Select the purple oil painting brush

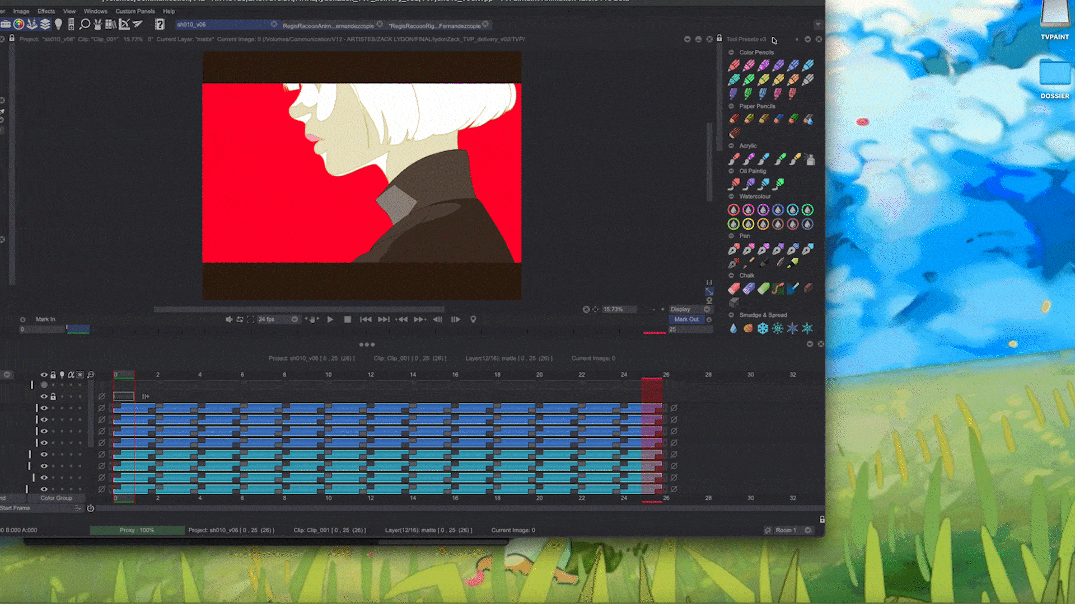749,183
